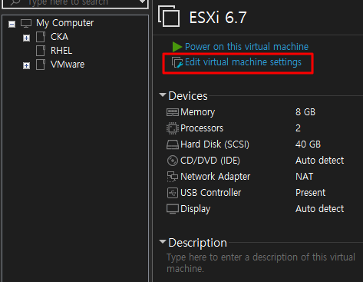Click the processors count value 2
363x282 pixels.
pos(298,128)
